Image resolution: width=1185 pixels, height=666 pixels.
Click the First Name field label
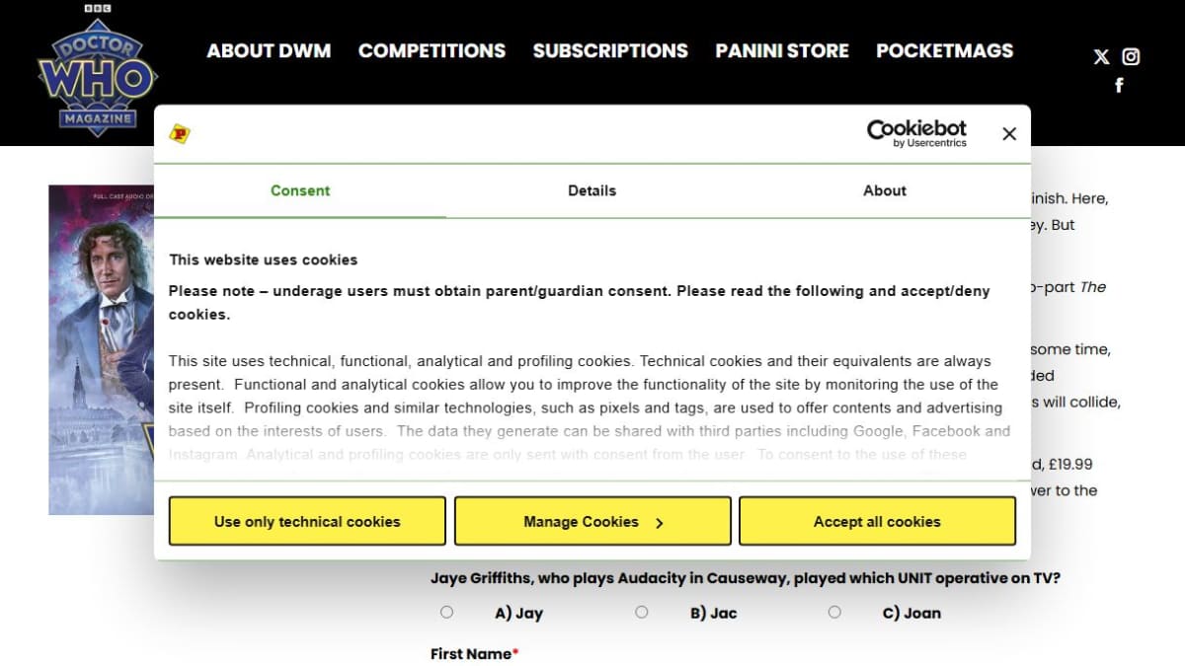point(474,654)
